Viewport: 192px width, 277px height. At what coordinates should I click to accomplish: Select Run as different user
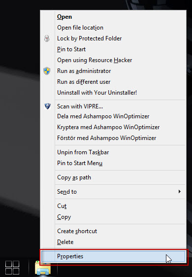coord(113,82)
